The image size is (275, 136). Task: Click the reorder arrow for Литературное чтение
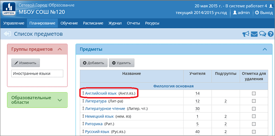tap(83, 109)
